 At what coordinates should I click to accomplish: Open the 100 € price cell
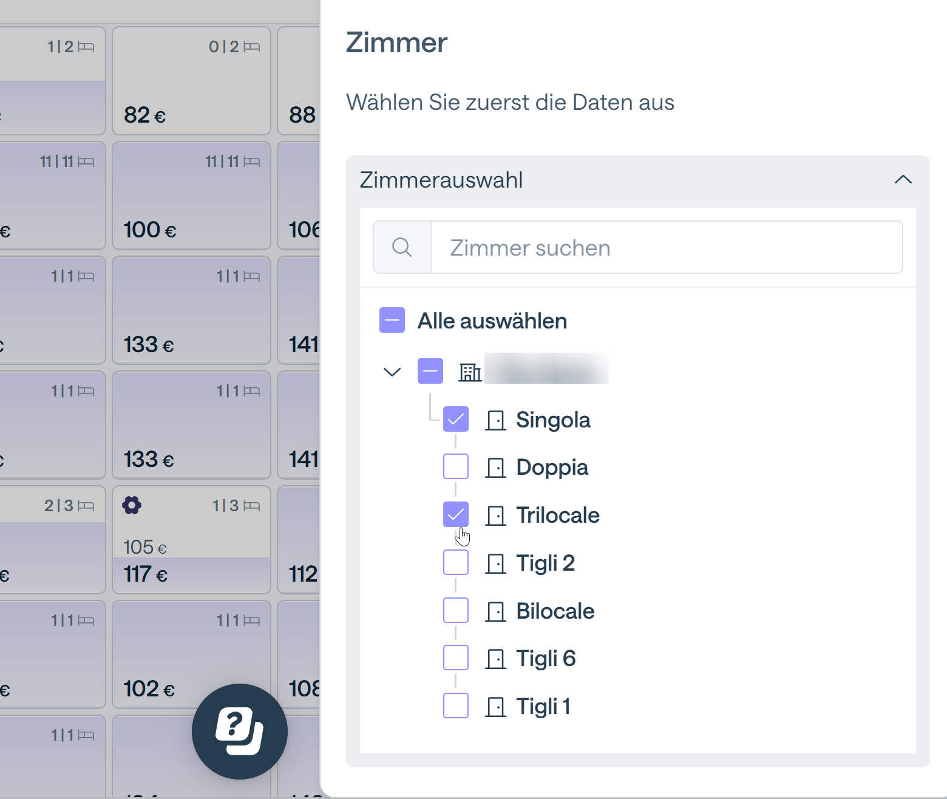(191, 195)
